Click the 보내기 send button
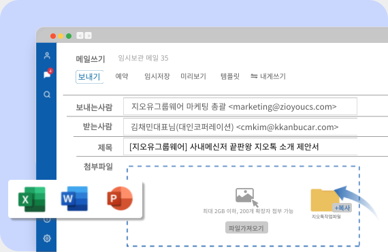The width and height of the screenshot is (388, 252). coord(89,77)
